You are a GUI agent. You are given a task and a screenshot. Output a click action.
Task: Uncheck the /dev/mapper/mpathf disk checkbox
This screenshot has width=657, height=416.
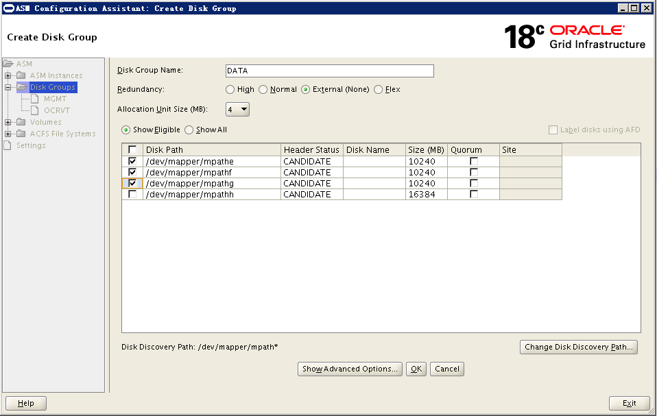tap(132, 172)
